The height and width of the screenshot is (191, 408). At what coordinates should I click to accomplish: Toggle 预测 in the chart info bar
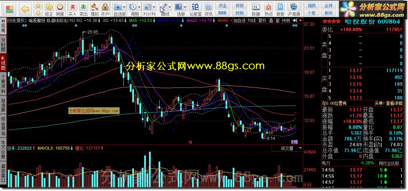(286, 21)
